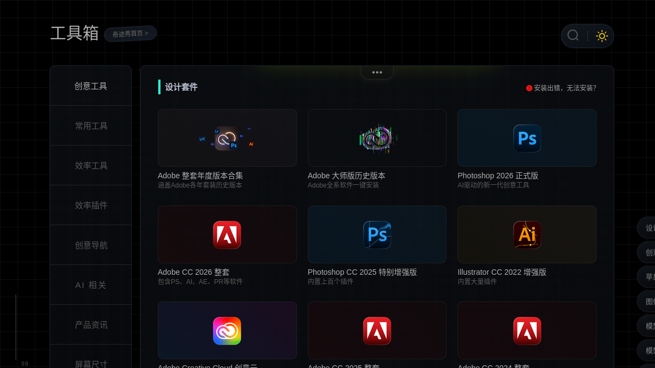Viewport: 655px width, 368px height.
Task: Open the search icon in the header
Action: pos(573,35)
